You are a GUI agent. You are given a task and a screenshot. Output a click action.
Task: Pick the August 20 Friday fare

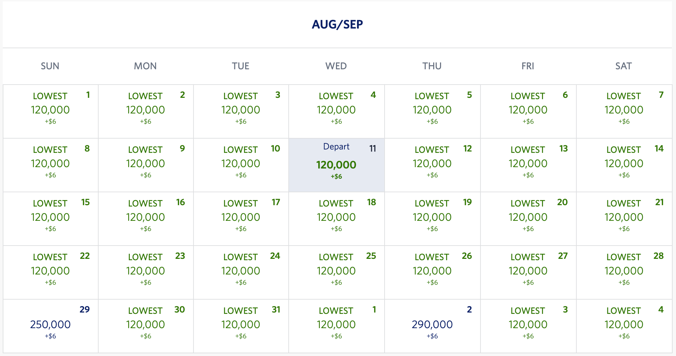[x=528, y=218]
